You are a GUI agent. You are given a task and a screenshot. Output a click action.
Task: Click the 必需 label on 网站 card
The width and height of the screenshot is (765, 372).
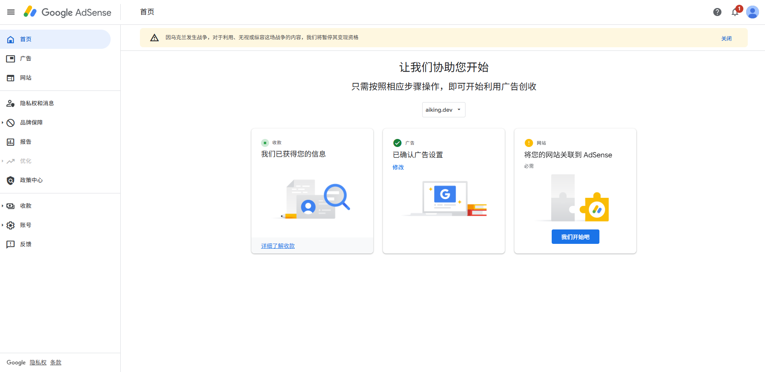529,166
